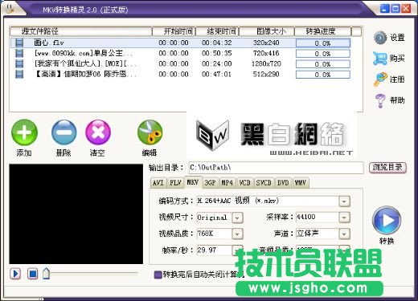This screenshot has height=301, width=418.
Task: Click the preview seek slider handle
Action: [46, 274]
